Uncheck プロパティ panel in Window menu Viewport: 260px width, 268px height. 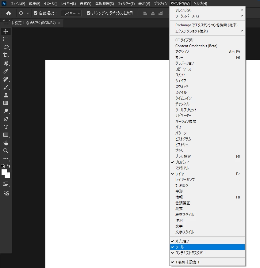[207, 162]
